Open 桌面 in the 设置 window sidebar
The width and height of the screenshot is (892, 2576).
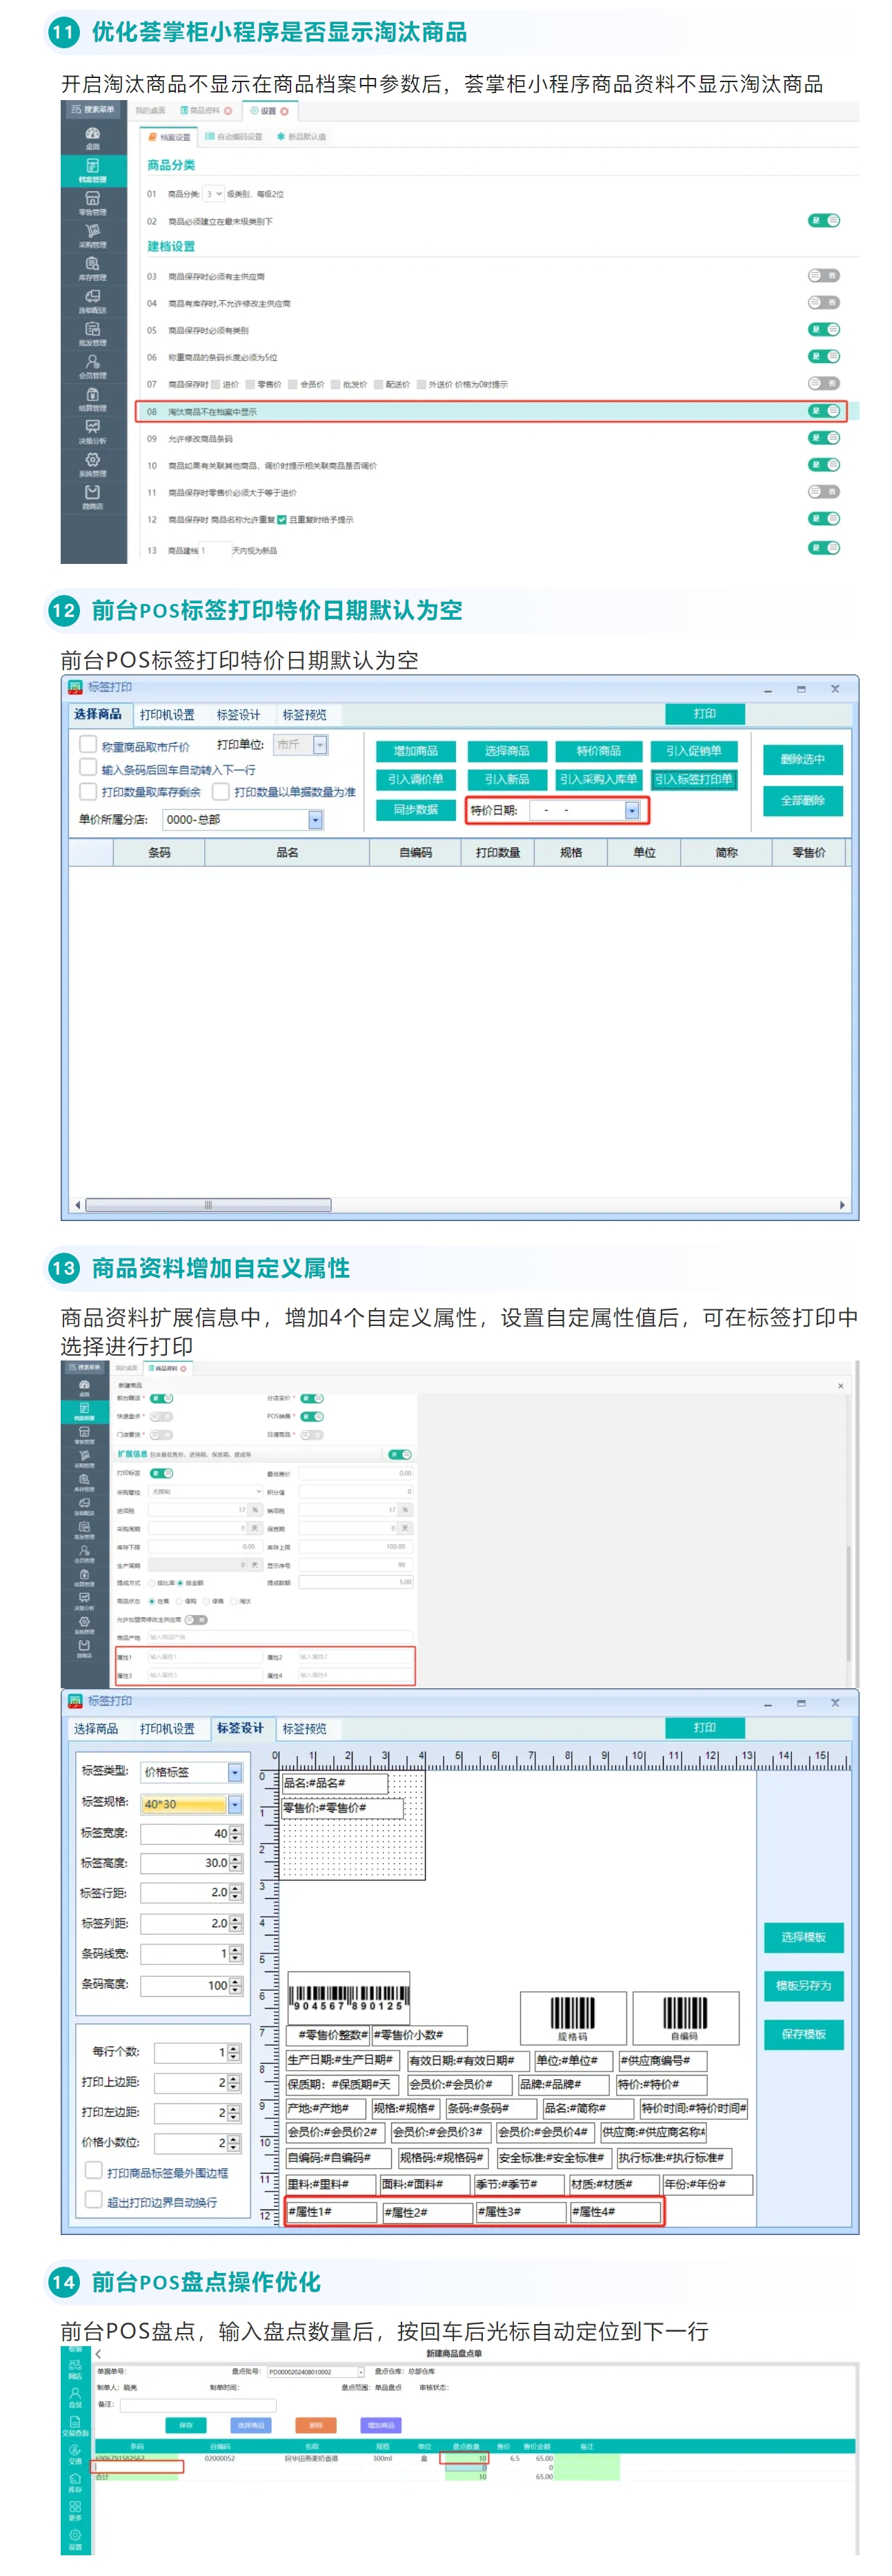click(93, 138)
